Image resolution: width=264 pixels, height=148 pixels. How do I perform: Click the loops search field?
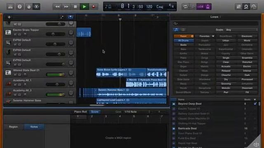(x=215, y=23)
